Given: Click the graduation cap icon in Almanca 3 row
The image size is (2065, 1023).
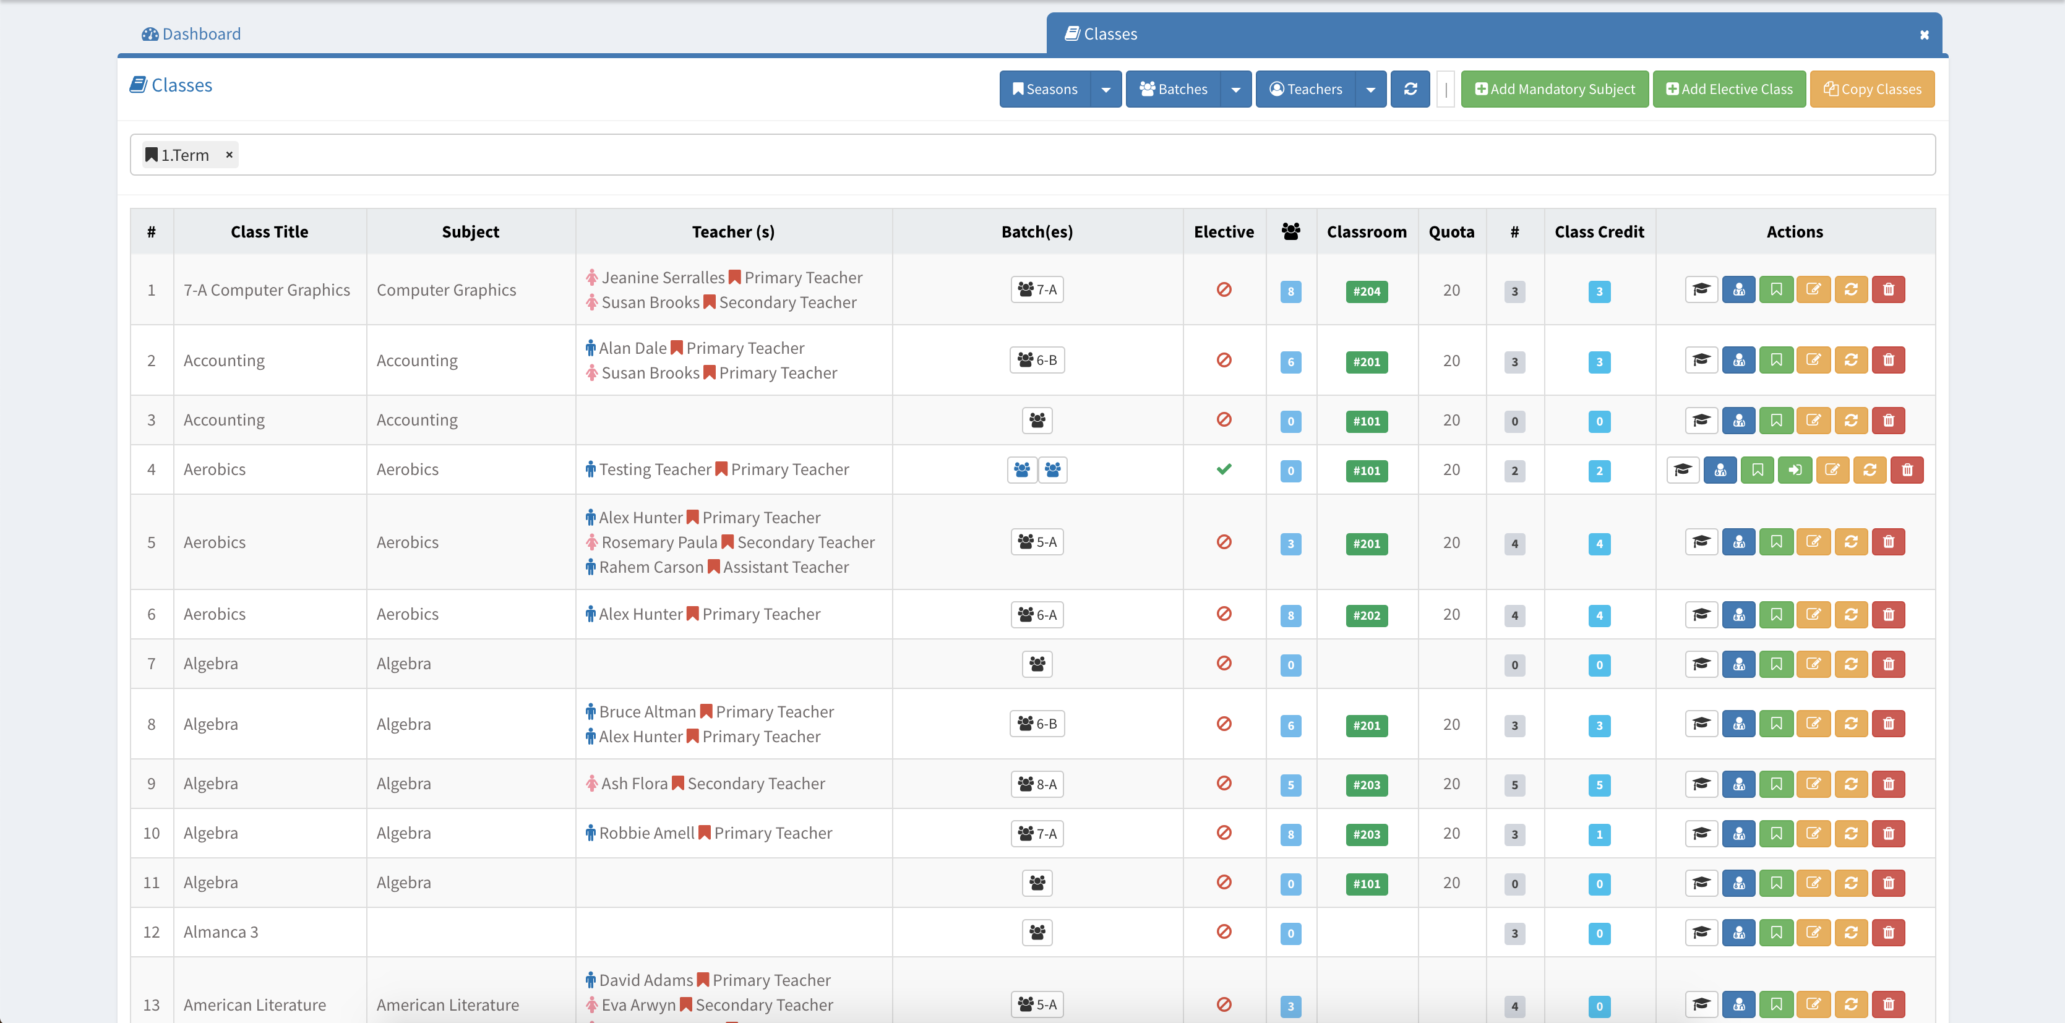Looking at the screenshot, I should coord(1701,933).
